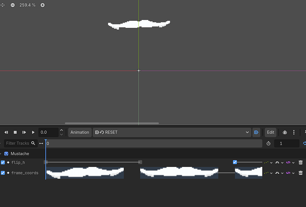Zoom in the canvas view

pyautogui.click(x=43, y=5)
